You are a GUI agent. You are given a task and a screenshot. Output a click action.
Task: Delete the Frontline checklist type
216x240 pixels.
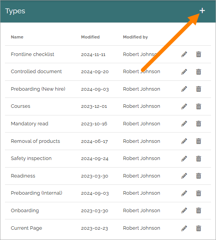point(198,54)
